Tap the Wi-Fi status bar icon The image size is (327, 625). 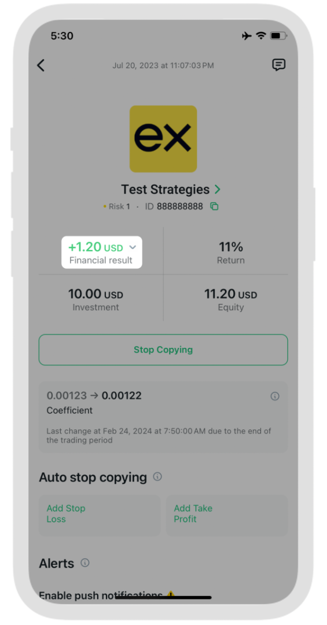[x=261, y=36]
